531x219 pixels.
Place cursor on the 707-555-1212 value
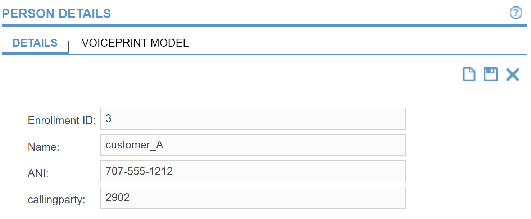coord(139,171)
